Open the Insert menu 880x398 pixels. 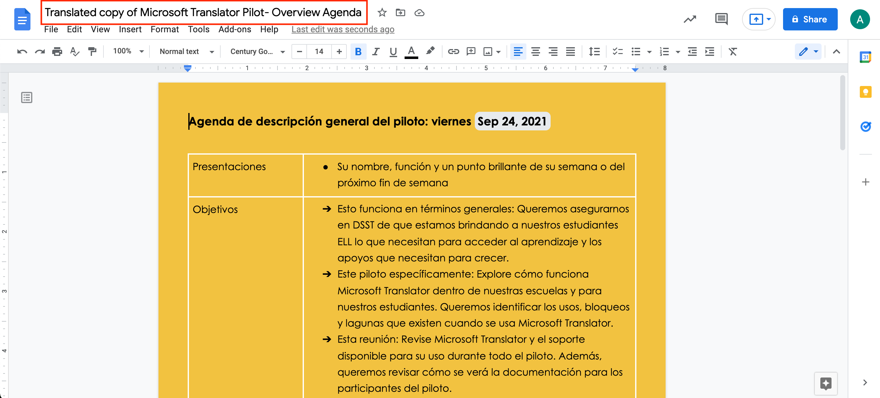[x=130, y=29]
